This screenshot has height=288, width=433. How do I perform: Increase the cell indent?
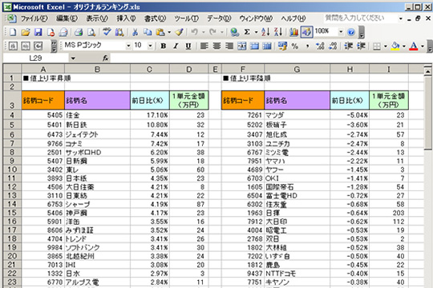point(361,46)
